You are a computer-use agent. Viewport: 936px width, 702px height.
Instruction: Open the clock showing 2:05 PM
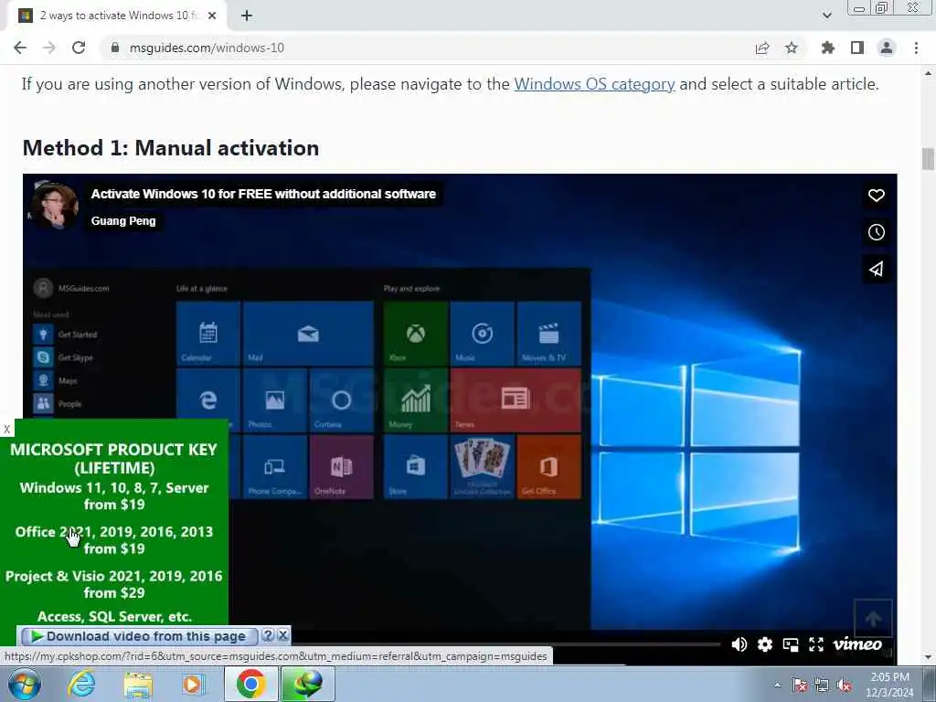coord(889,685)
